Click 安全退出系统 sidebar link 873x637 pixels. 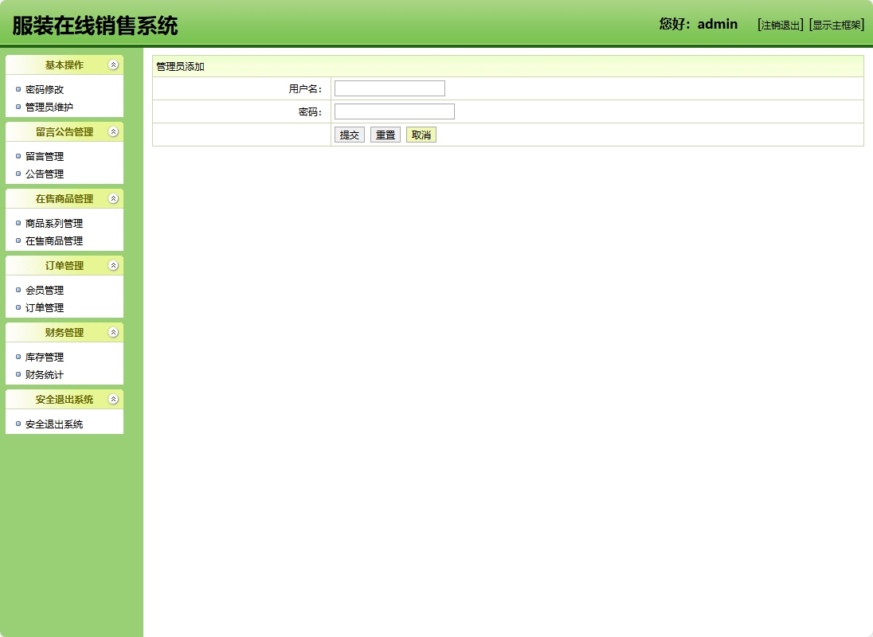point(54,424)
